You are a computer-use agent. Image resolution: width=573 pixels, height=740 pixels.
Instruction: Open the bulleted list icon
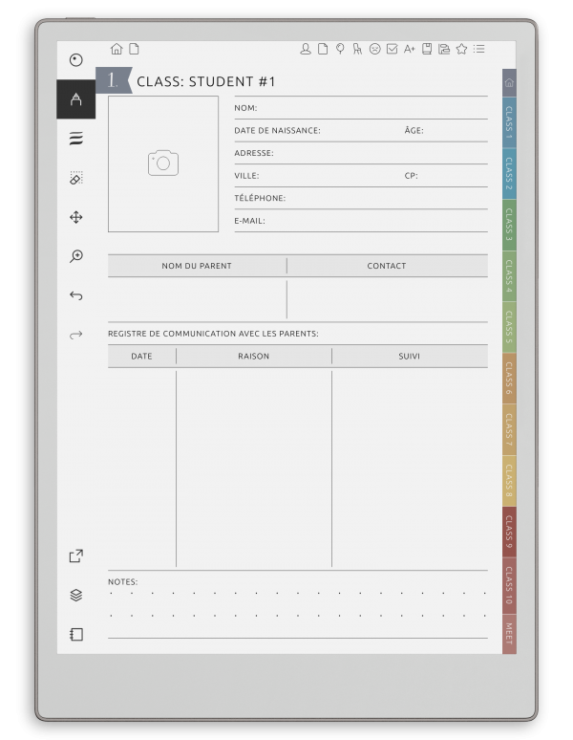pyautogui.click(x=478, y=49)
